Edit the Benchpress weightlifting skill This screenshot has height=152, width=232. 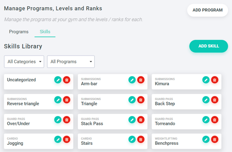coord(206,140)
